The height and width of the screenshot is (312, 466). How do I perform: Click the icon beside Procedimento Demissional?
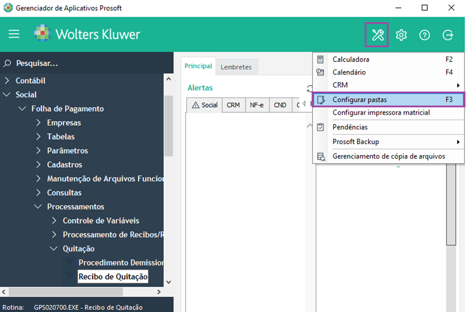[69, 262]
